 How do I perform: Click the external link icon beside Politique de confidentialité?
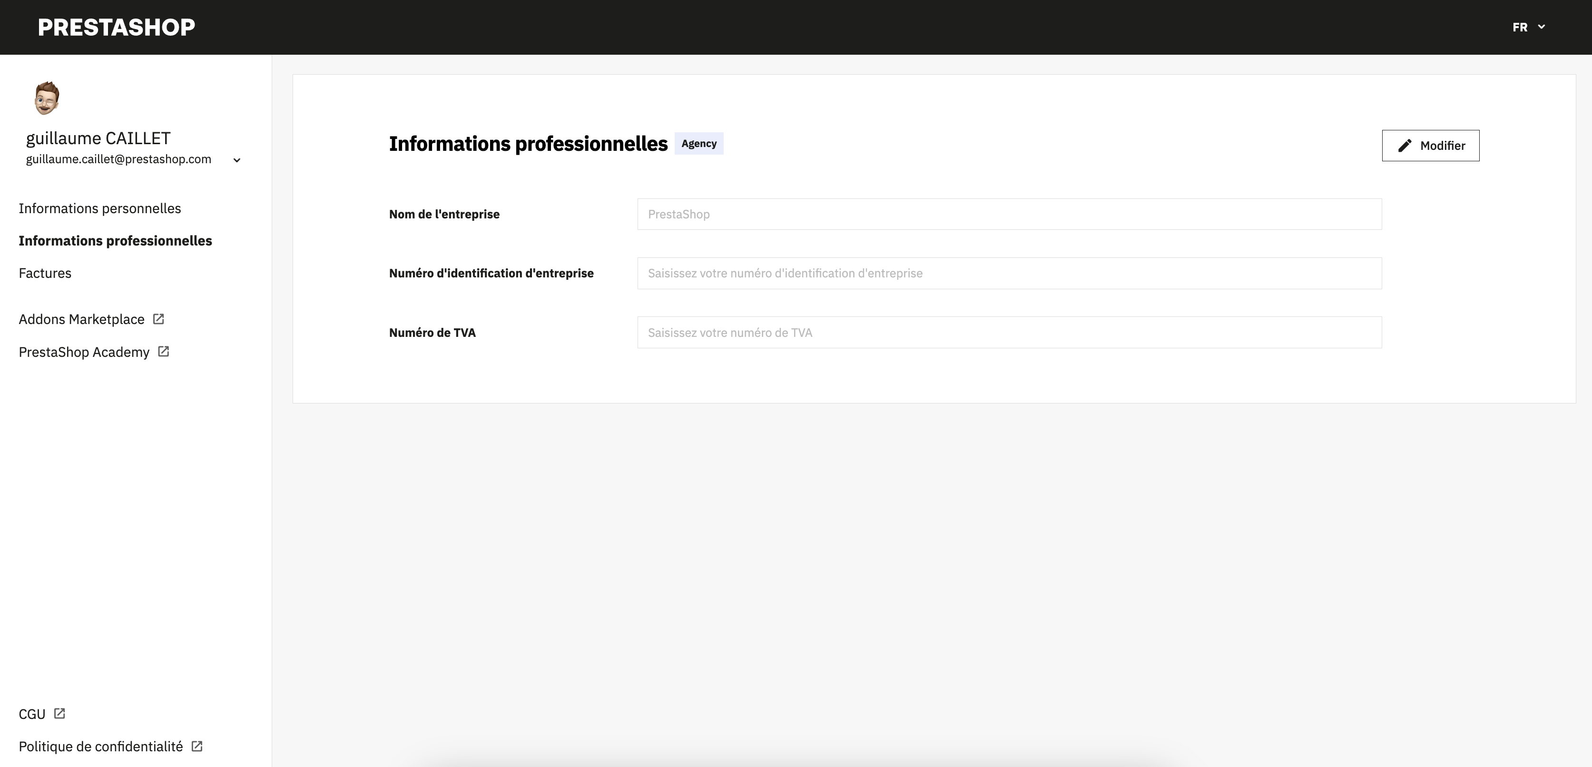click(196, 746)
